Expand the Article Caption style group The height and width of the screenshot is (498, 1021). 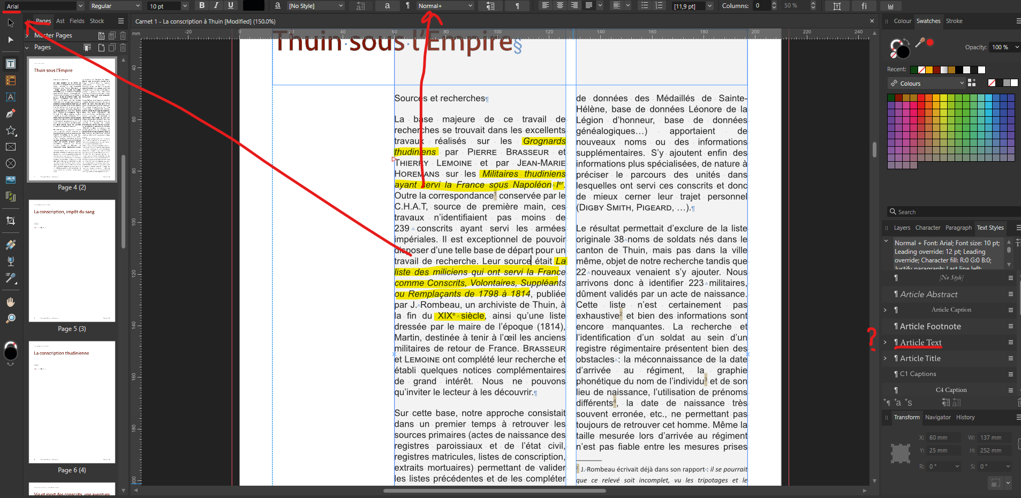pos(886,310)
